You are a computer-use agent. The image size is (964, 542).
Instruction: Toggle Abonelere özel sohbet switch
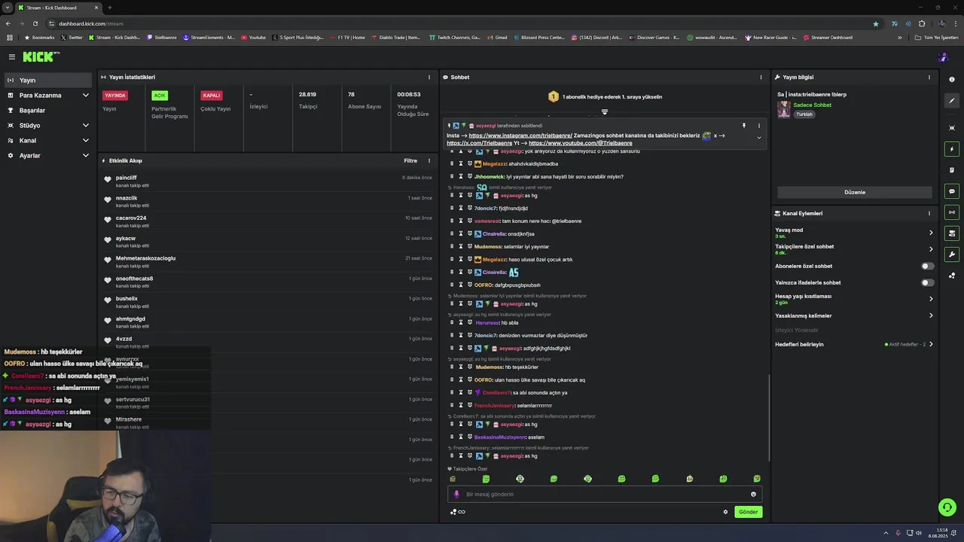[928, 266]
